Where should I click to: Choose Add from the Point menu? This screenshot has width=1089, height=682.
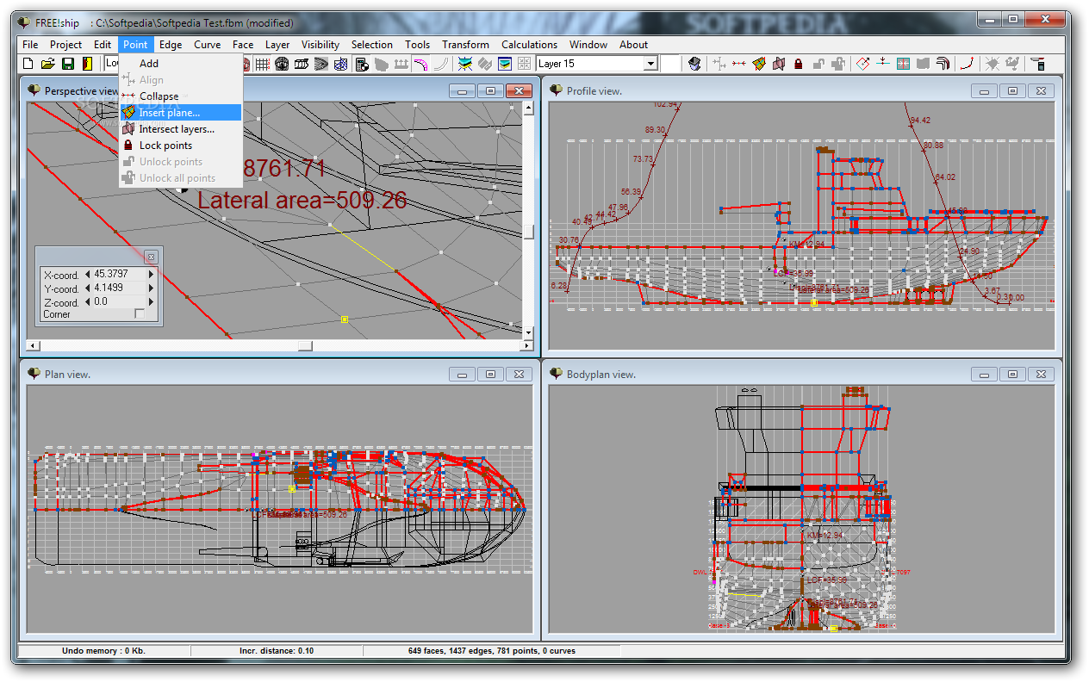[181, 64]
